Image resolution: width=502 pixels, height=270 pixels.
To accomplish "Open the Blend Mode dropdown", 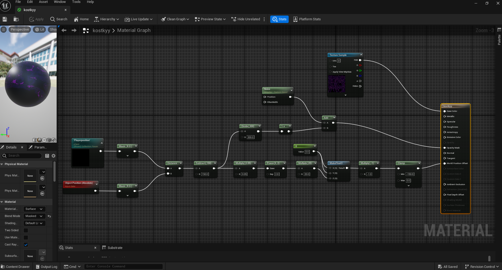I will pos(34,216).
